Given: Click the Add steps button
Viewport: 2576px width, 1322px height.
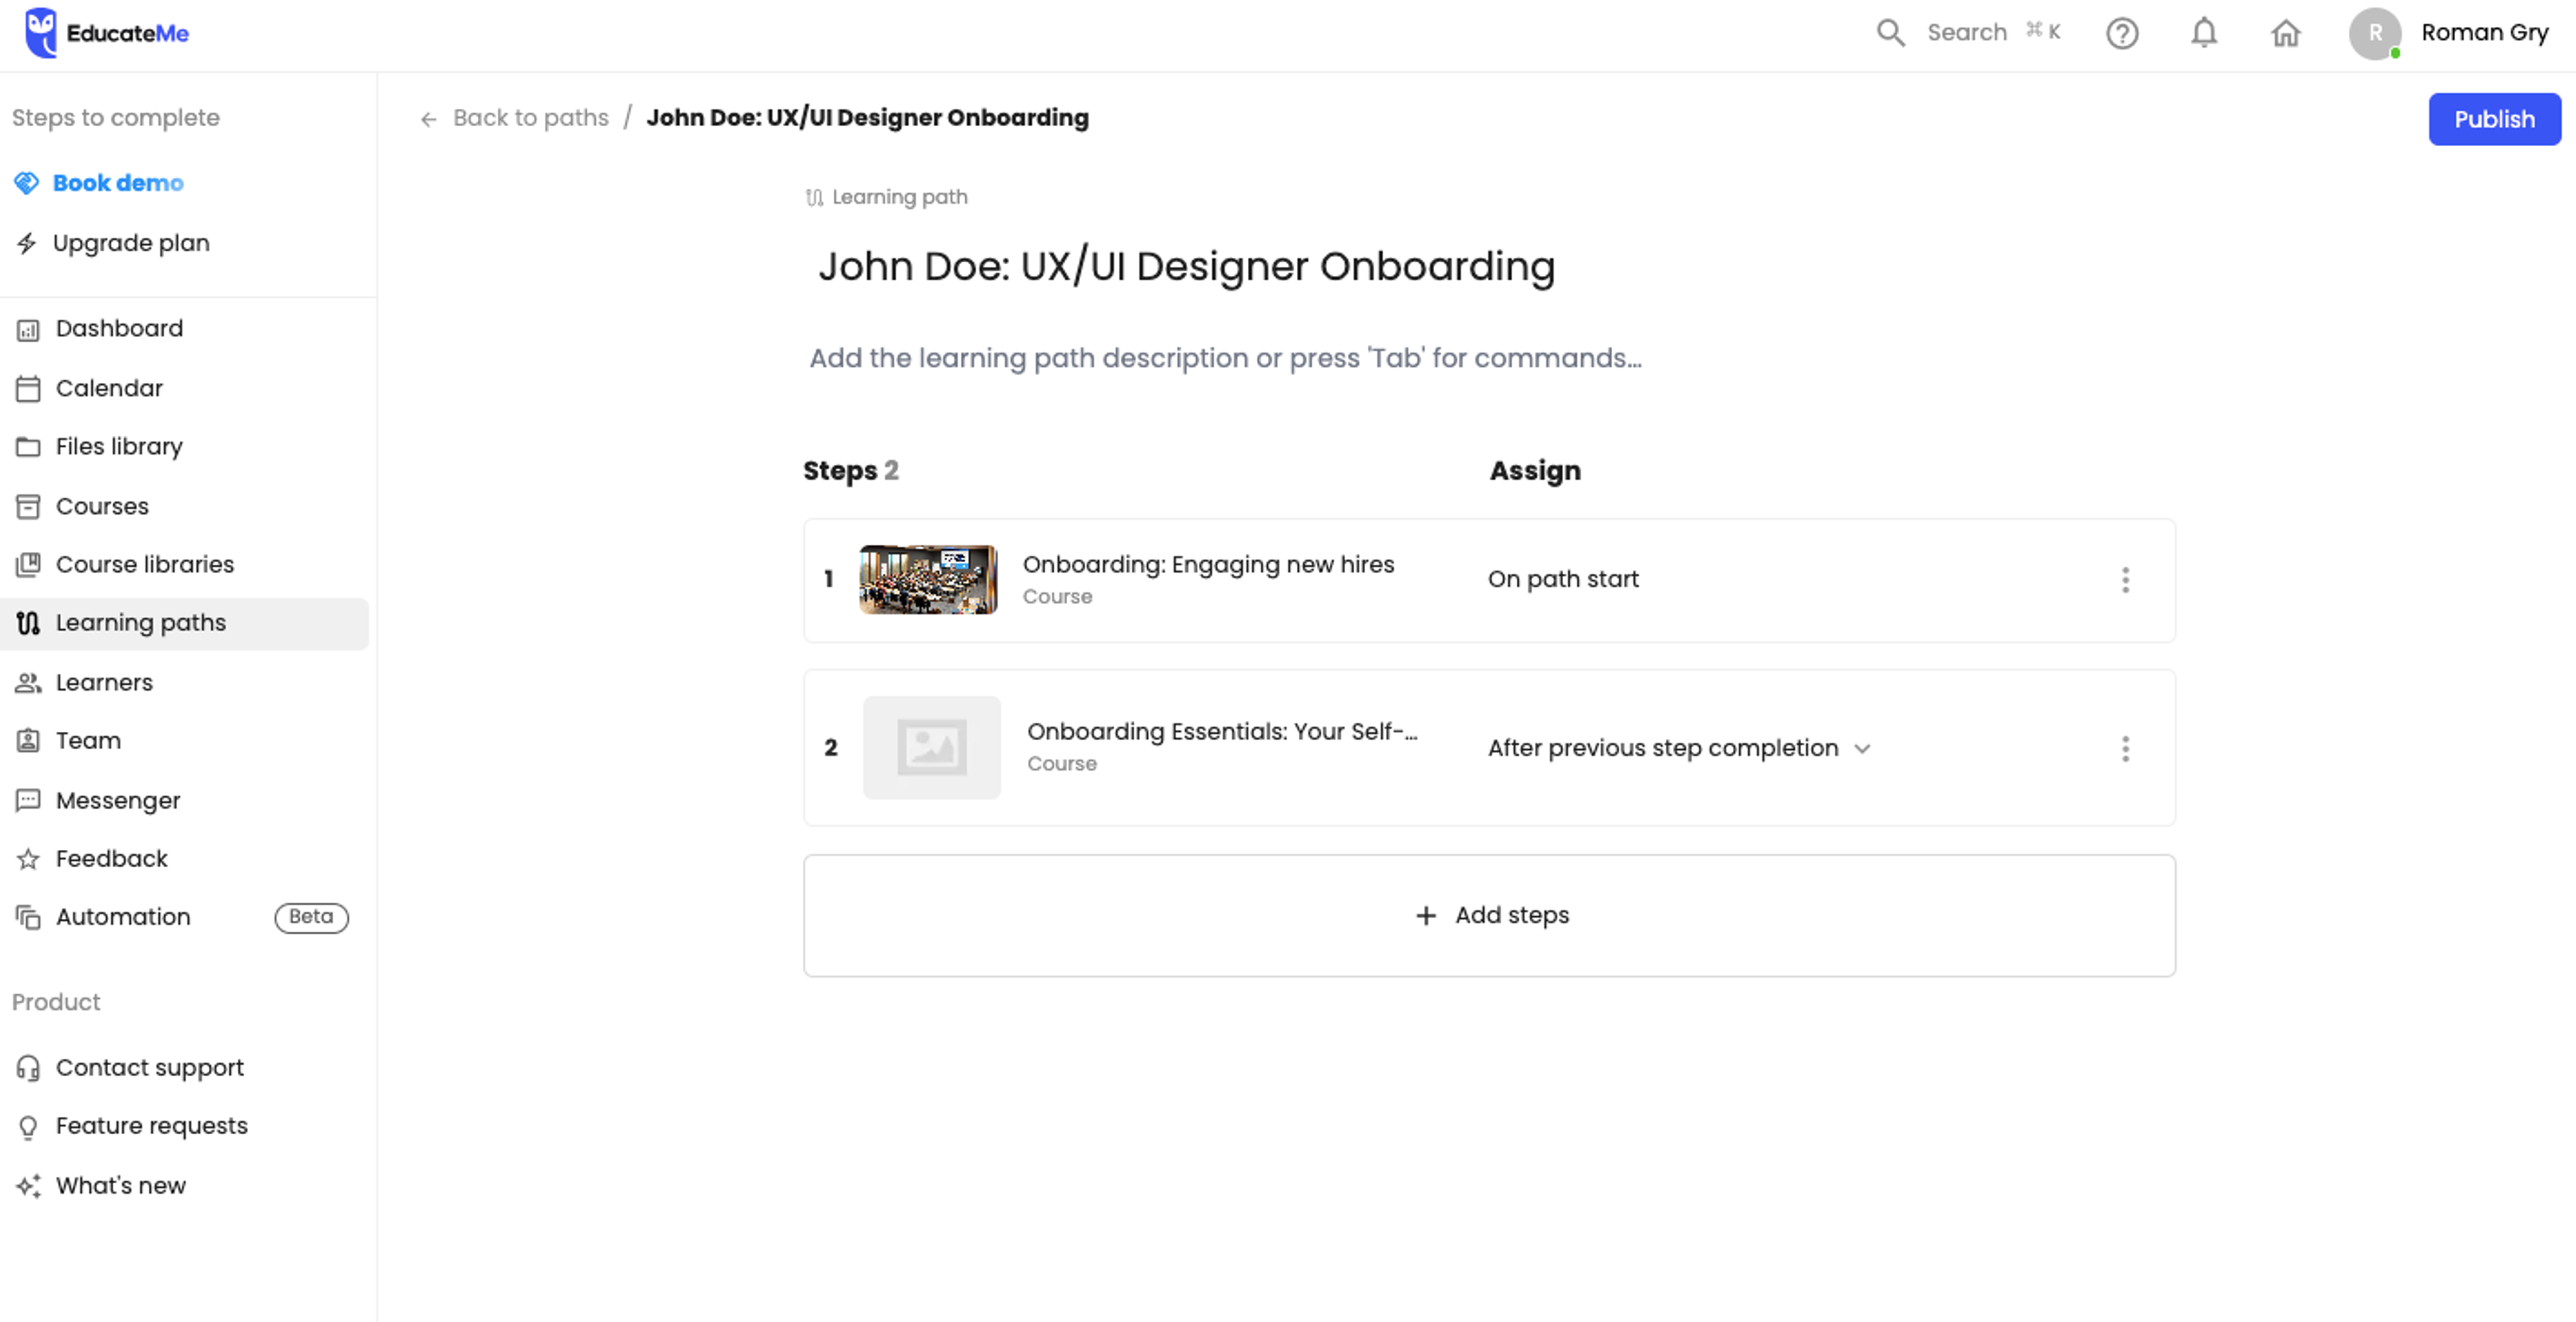Looking at the screenshot, I should click(x=1489, y=915).
